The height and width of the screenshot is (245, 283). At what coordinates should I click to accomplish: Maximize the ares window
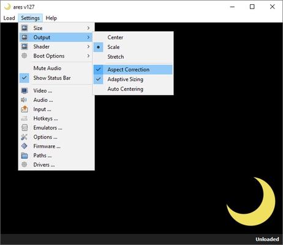point(252,7)
